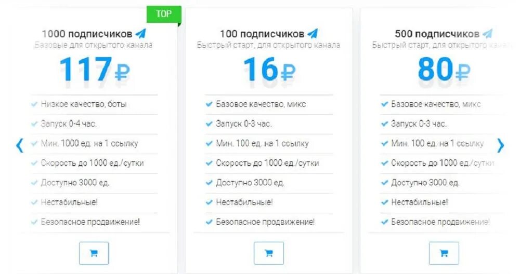Go to next plans with right chevron

[500, 145]
